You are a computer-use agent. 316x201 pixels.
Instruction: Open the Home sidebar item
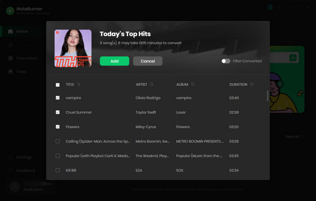point(22,32)
